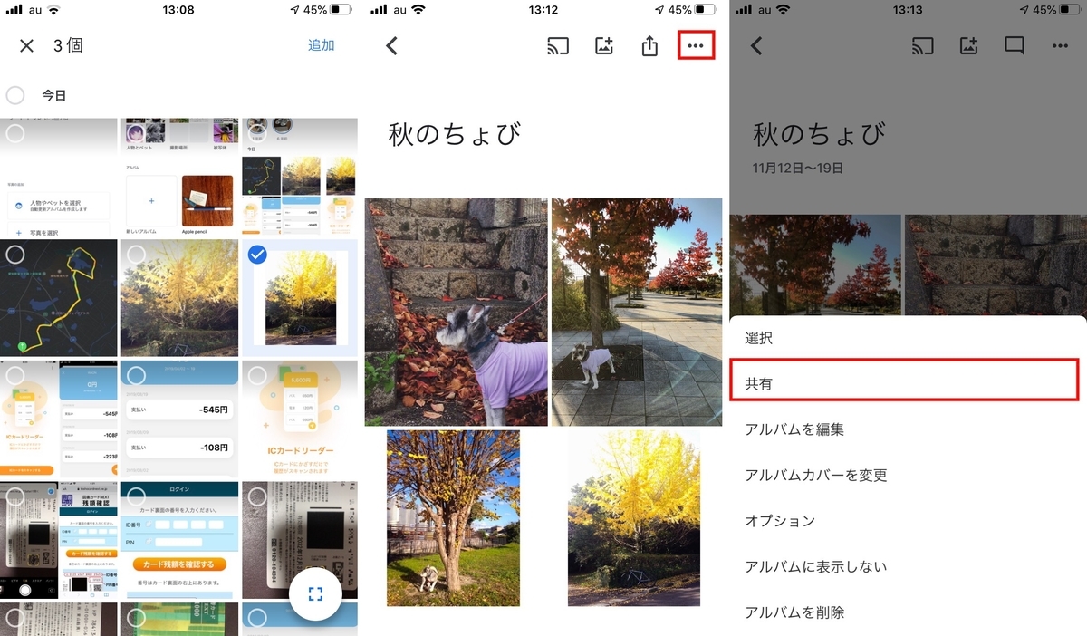Tap the iOS share icon in album toolbar
Image resolution: width=1087 pixels, height=636 pixels.
tap(649, 45)
